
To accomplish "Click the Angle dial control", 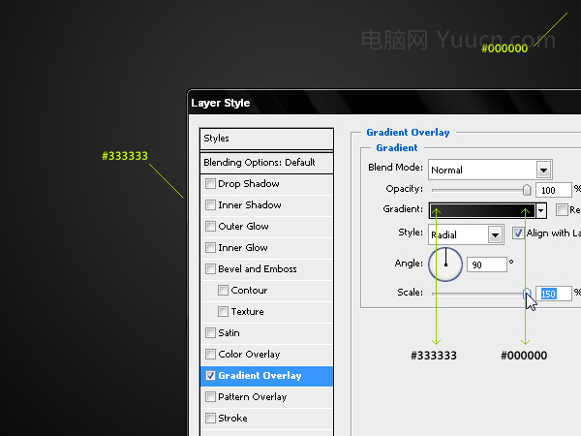I will 445,265.
